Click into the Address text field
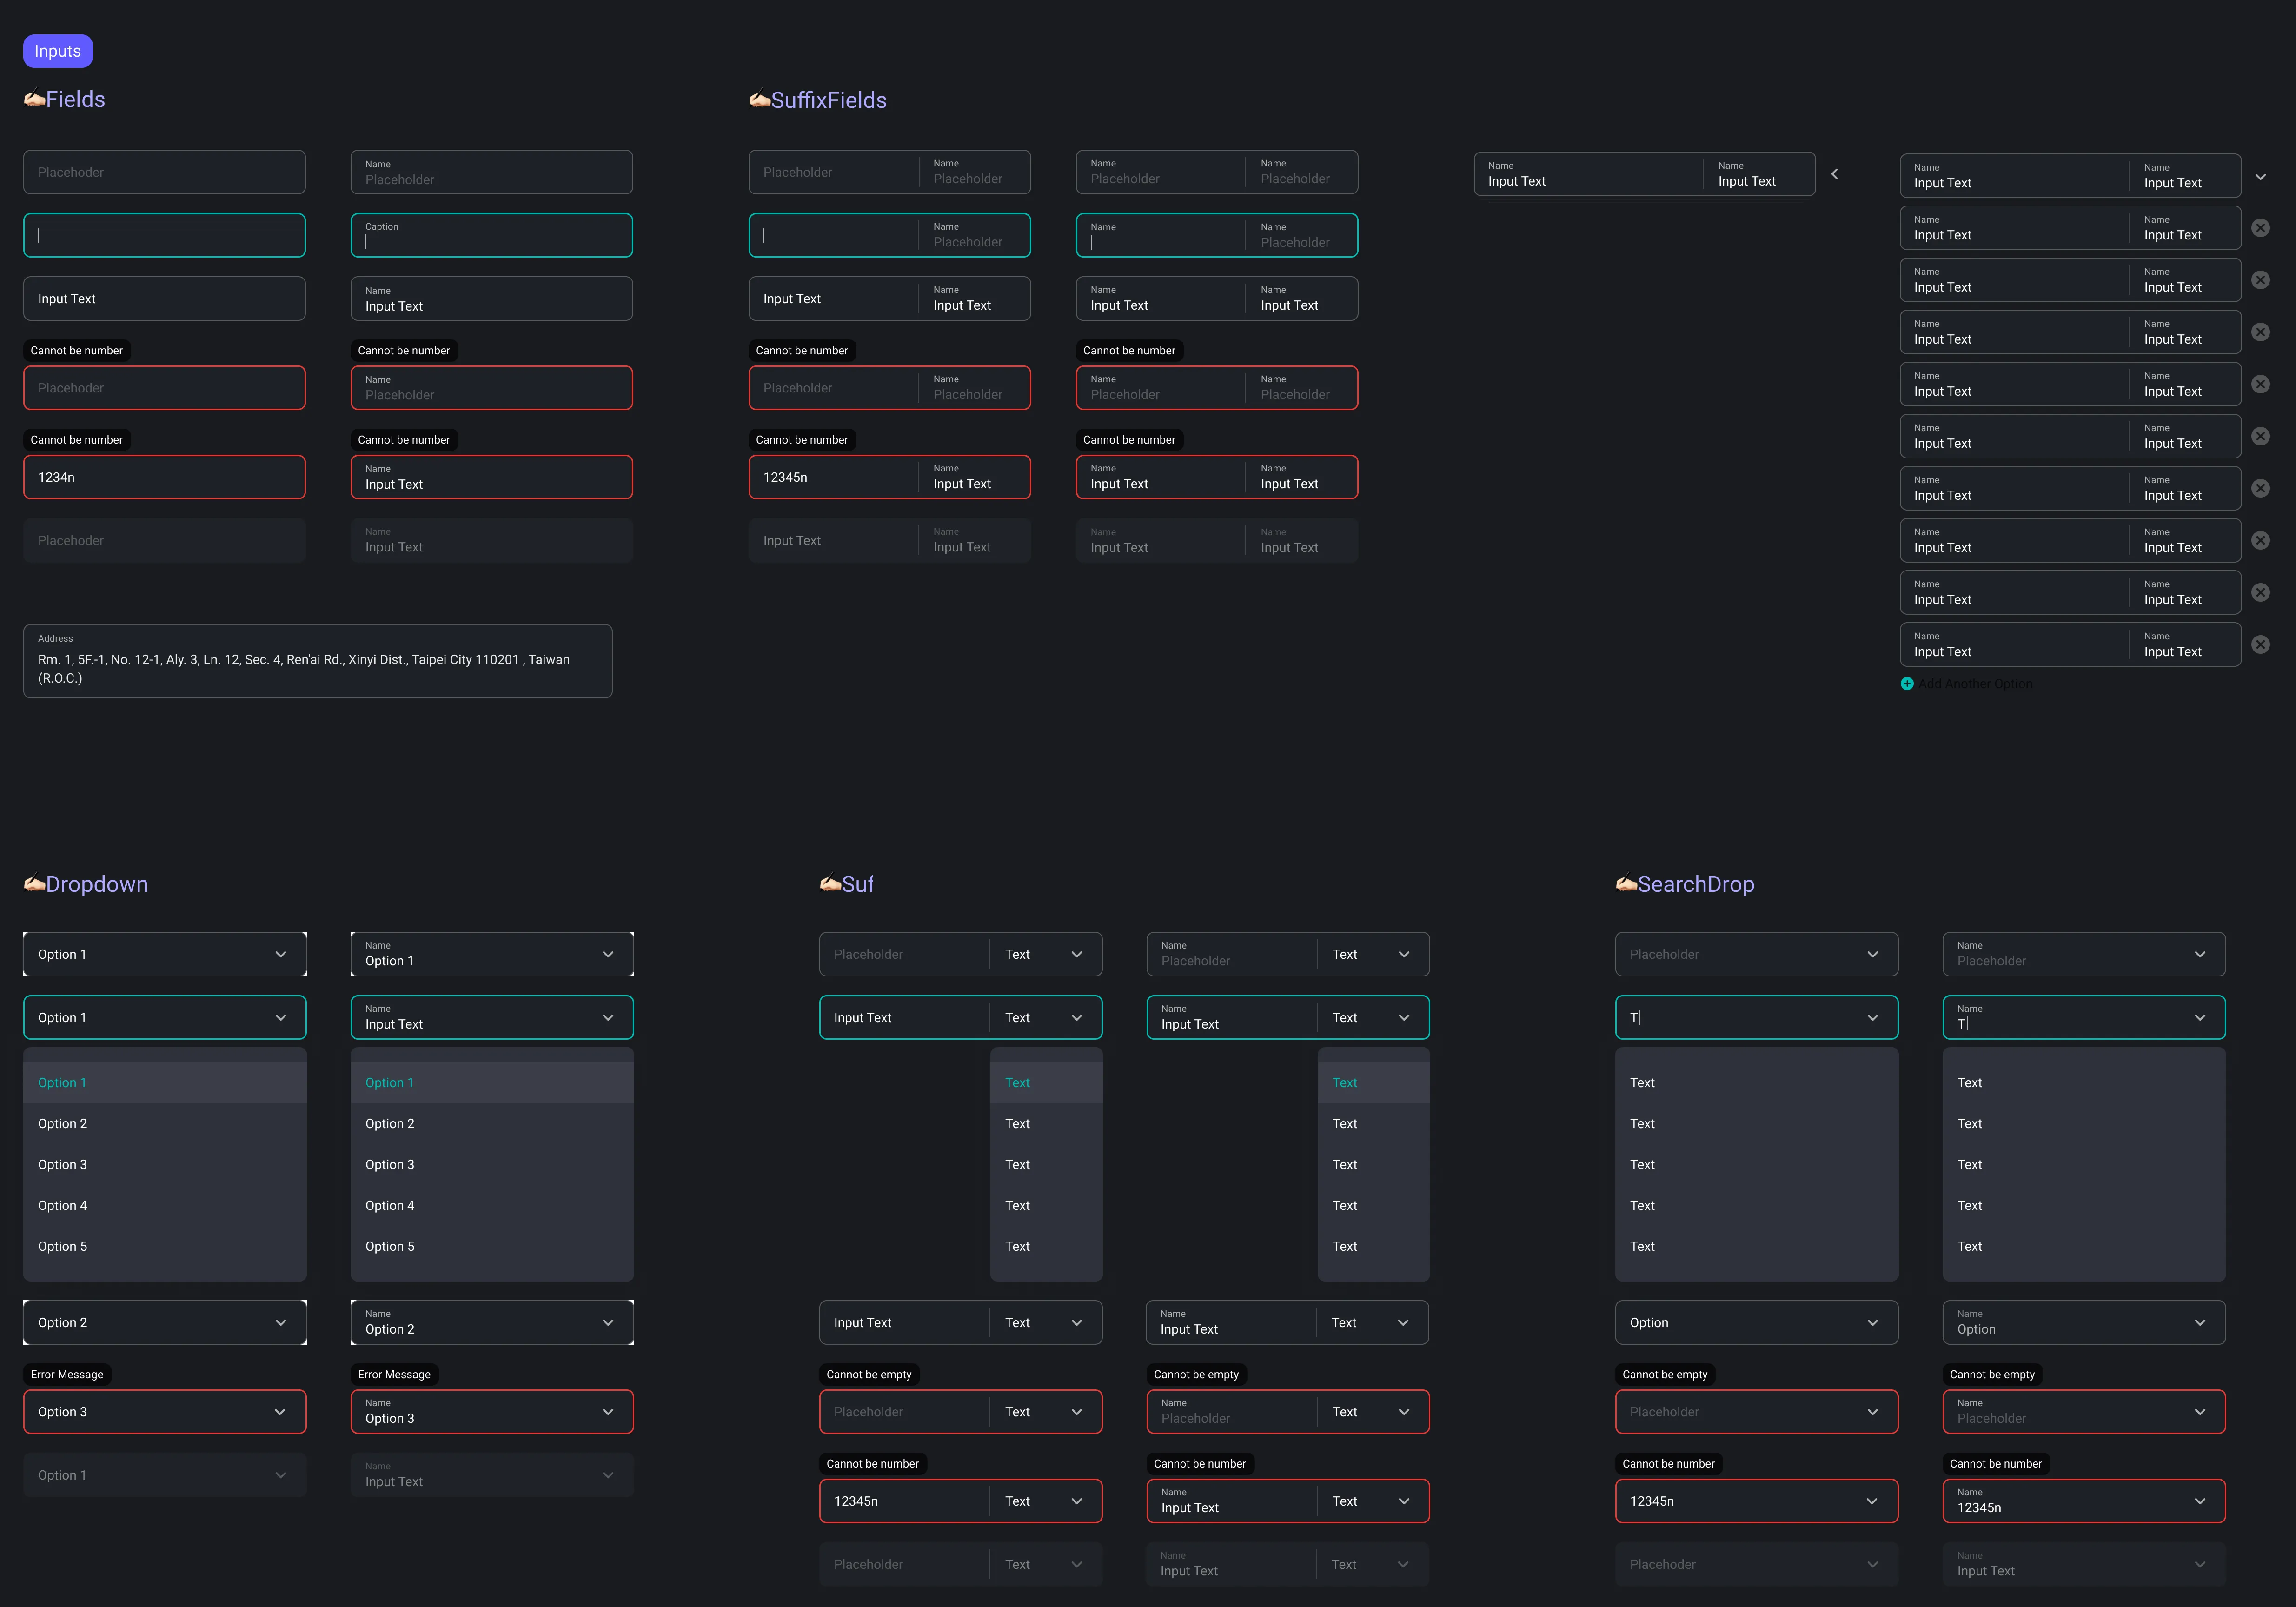The image size is (2296, 1607). tap(317, 662)
